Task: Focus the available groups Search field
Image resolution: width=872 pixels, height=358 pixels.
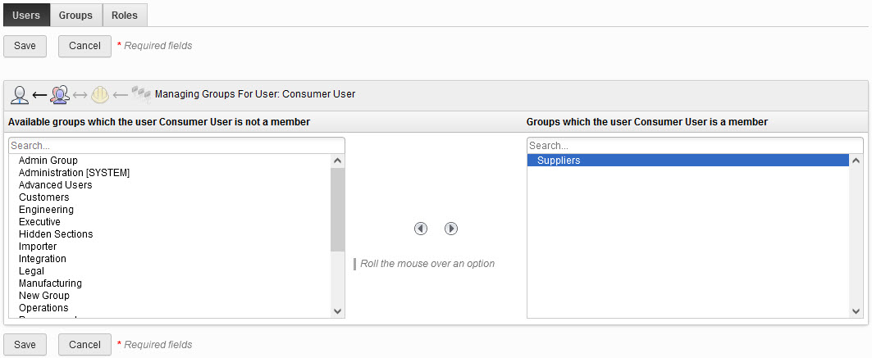Action: click(x=177, y=146)
